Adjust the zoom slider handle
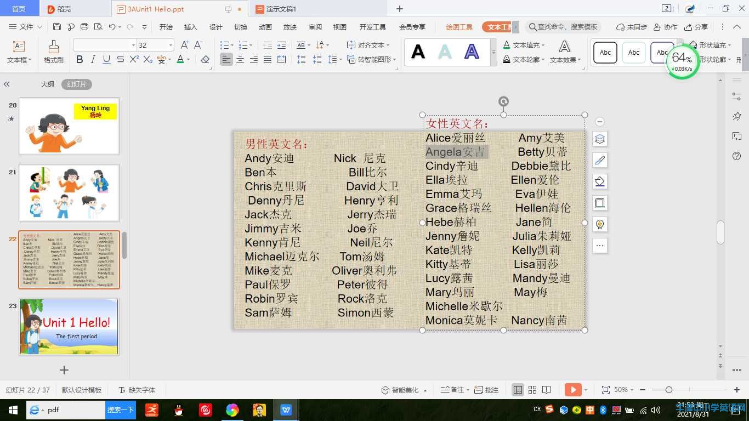Screen dimensions: 749x421 tap(668, 390)
